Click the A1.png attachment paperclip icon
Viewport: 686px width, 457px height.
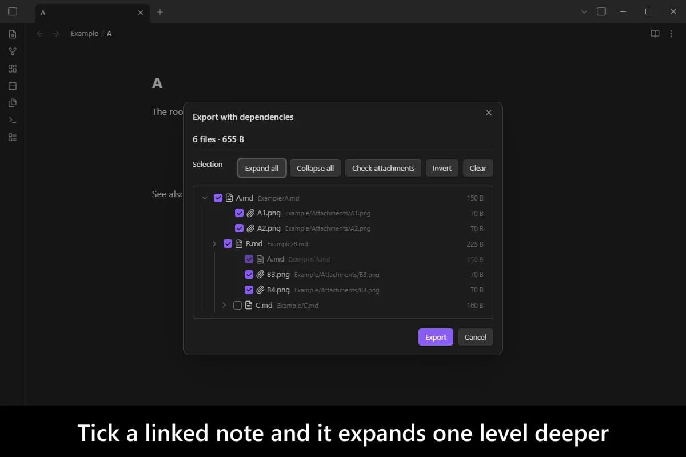(x=250, y=213)
